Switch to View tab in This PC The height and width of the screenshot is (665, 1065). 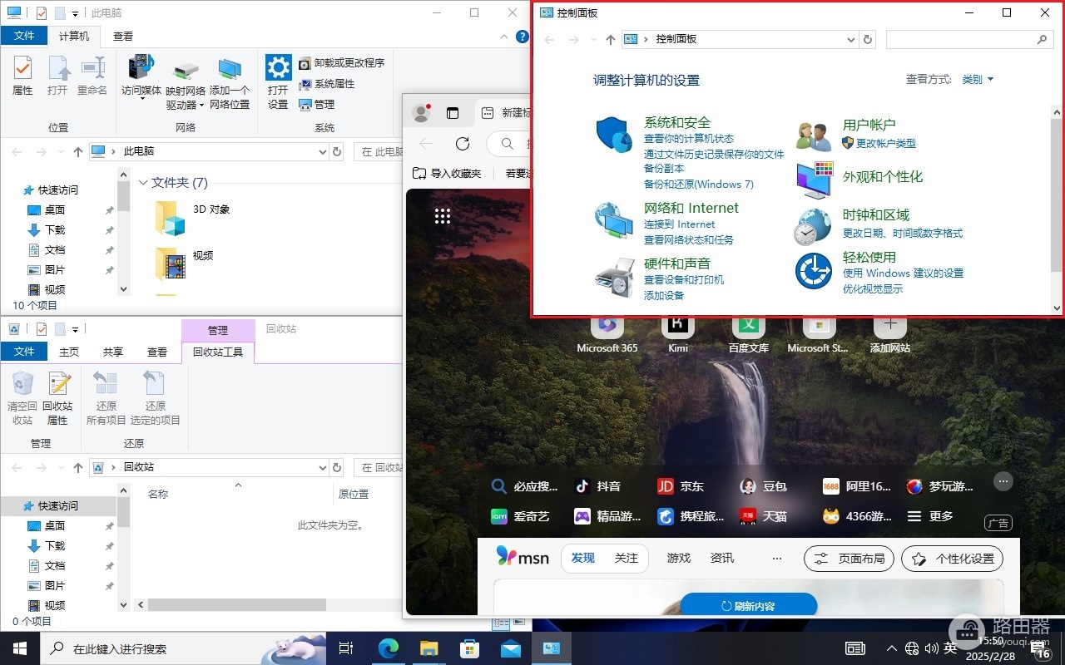click(x=123, y=36)
